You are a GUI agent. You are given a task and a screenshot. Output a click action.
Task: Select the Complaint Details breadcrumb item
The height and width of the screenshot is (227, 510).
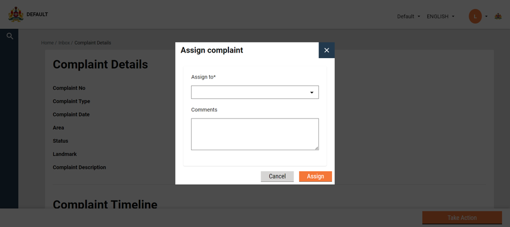tap(92, 43)
